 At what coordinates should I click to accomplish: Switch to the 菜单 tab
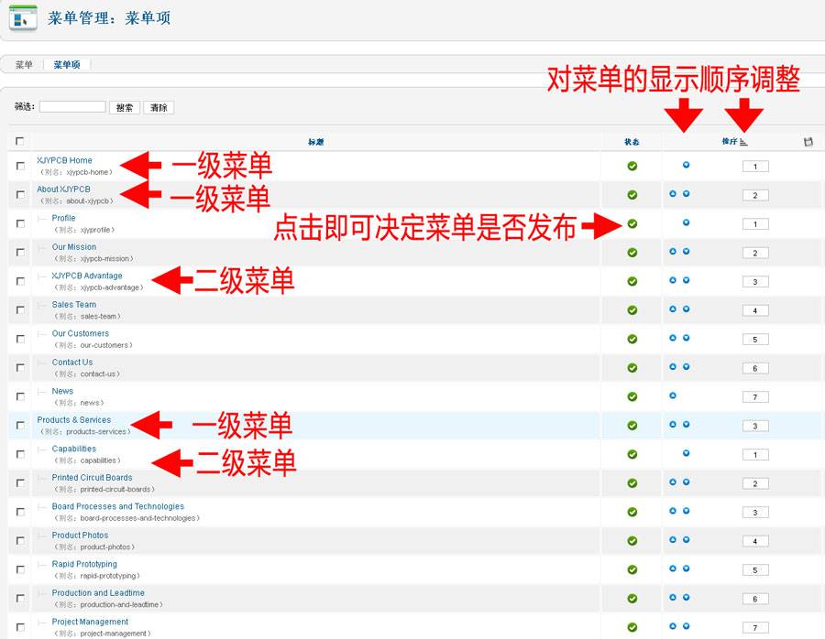22,64
